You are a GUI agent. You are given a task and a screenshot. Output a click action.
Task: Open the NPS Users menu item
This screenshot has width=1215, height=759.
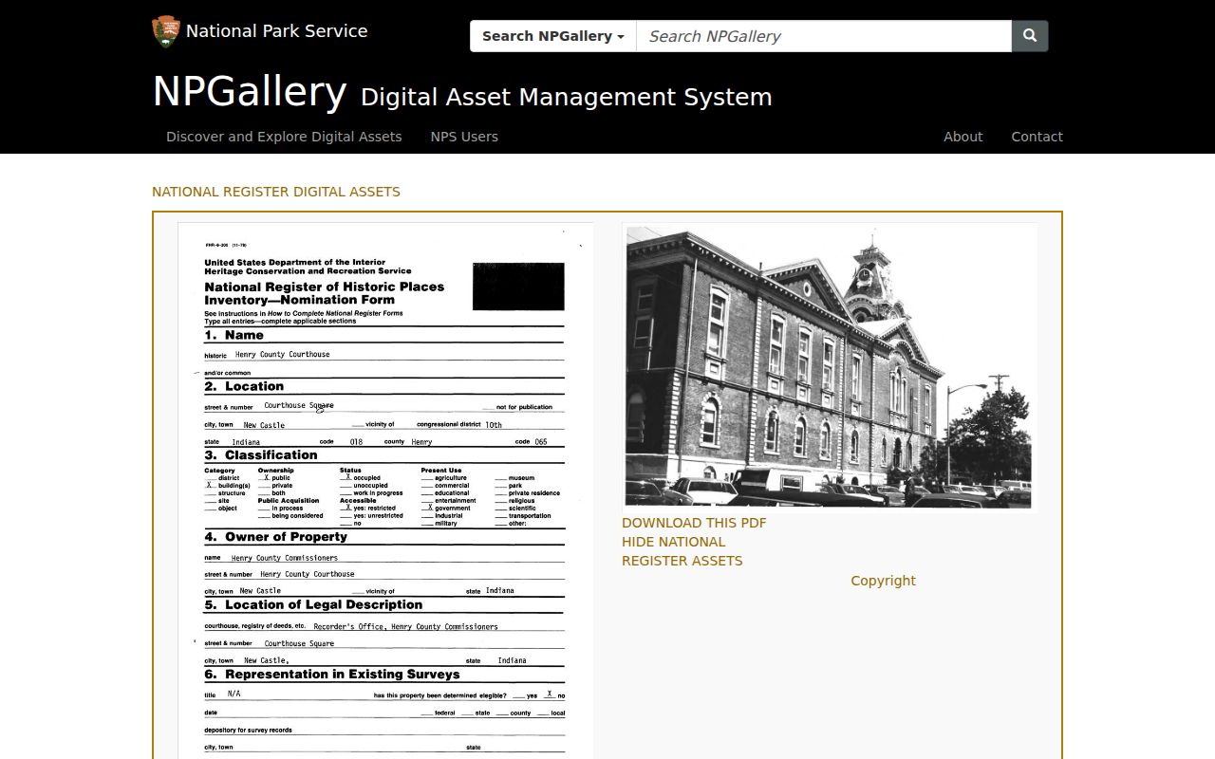(464, 137)
